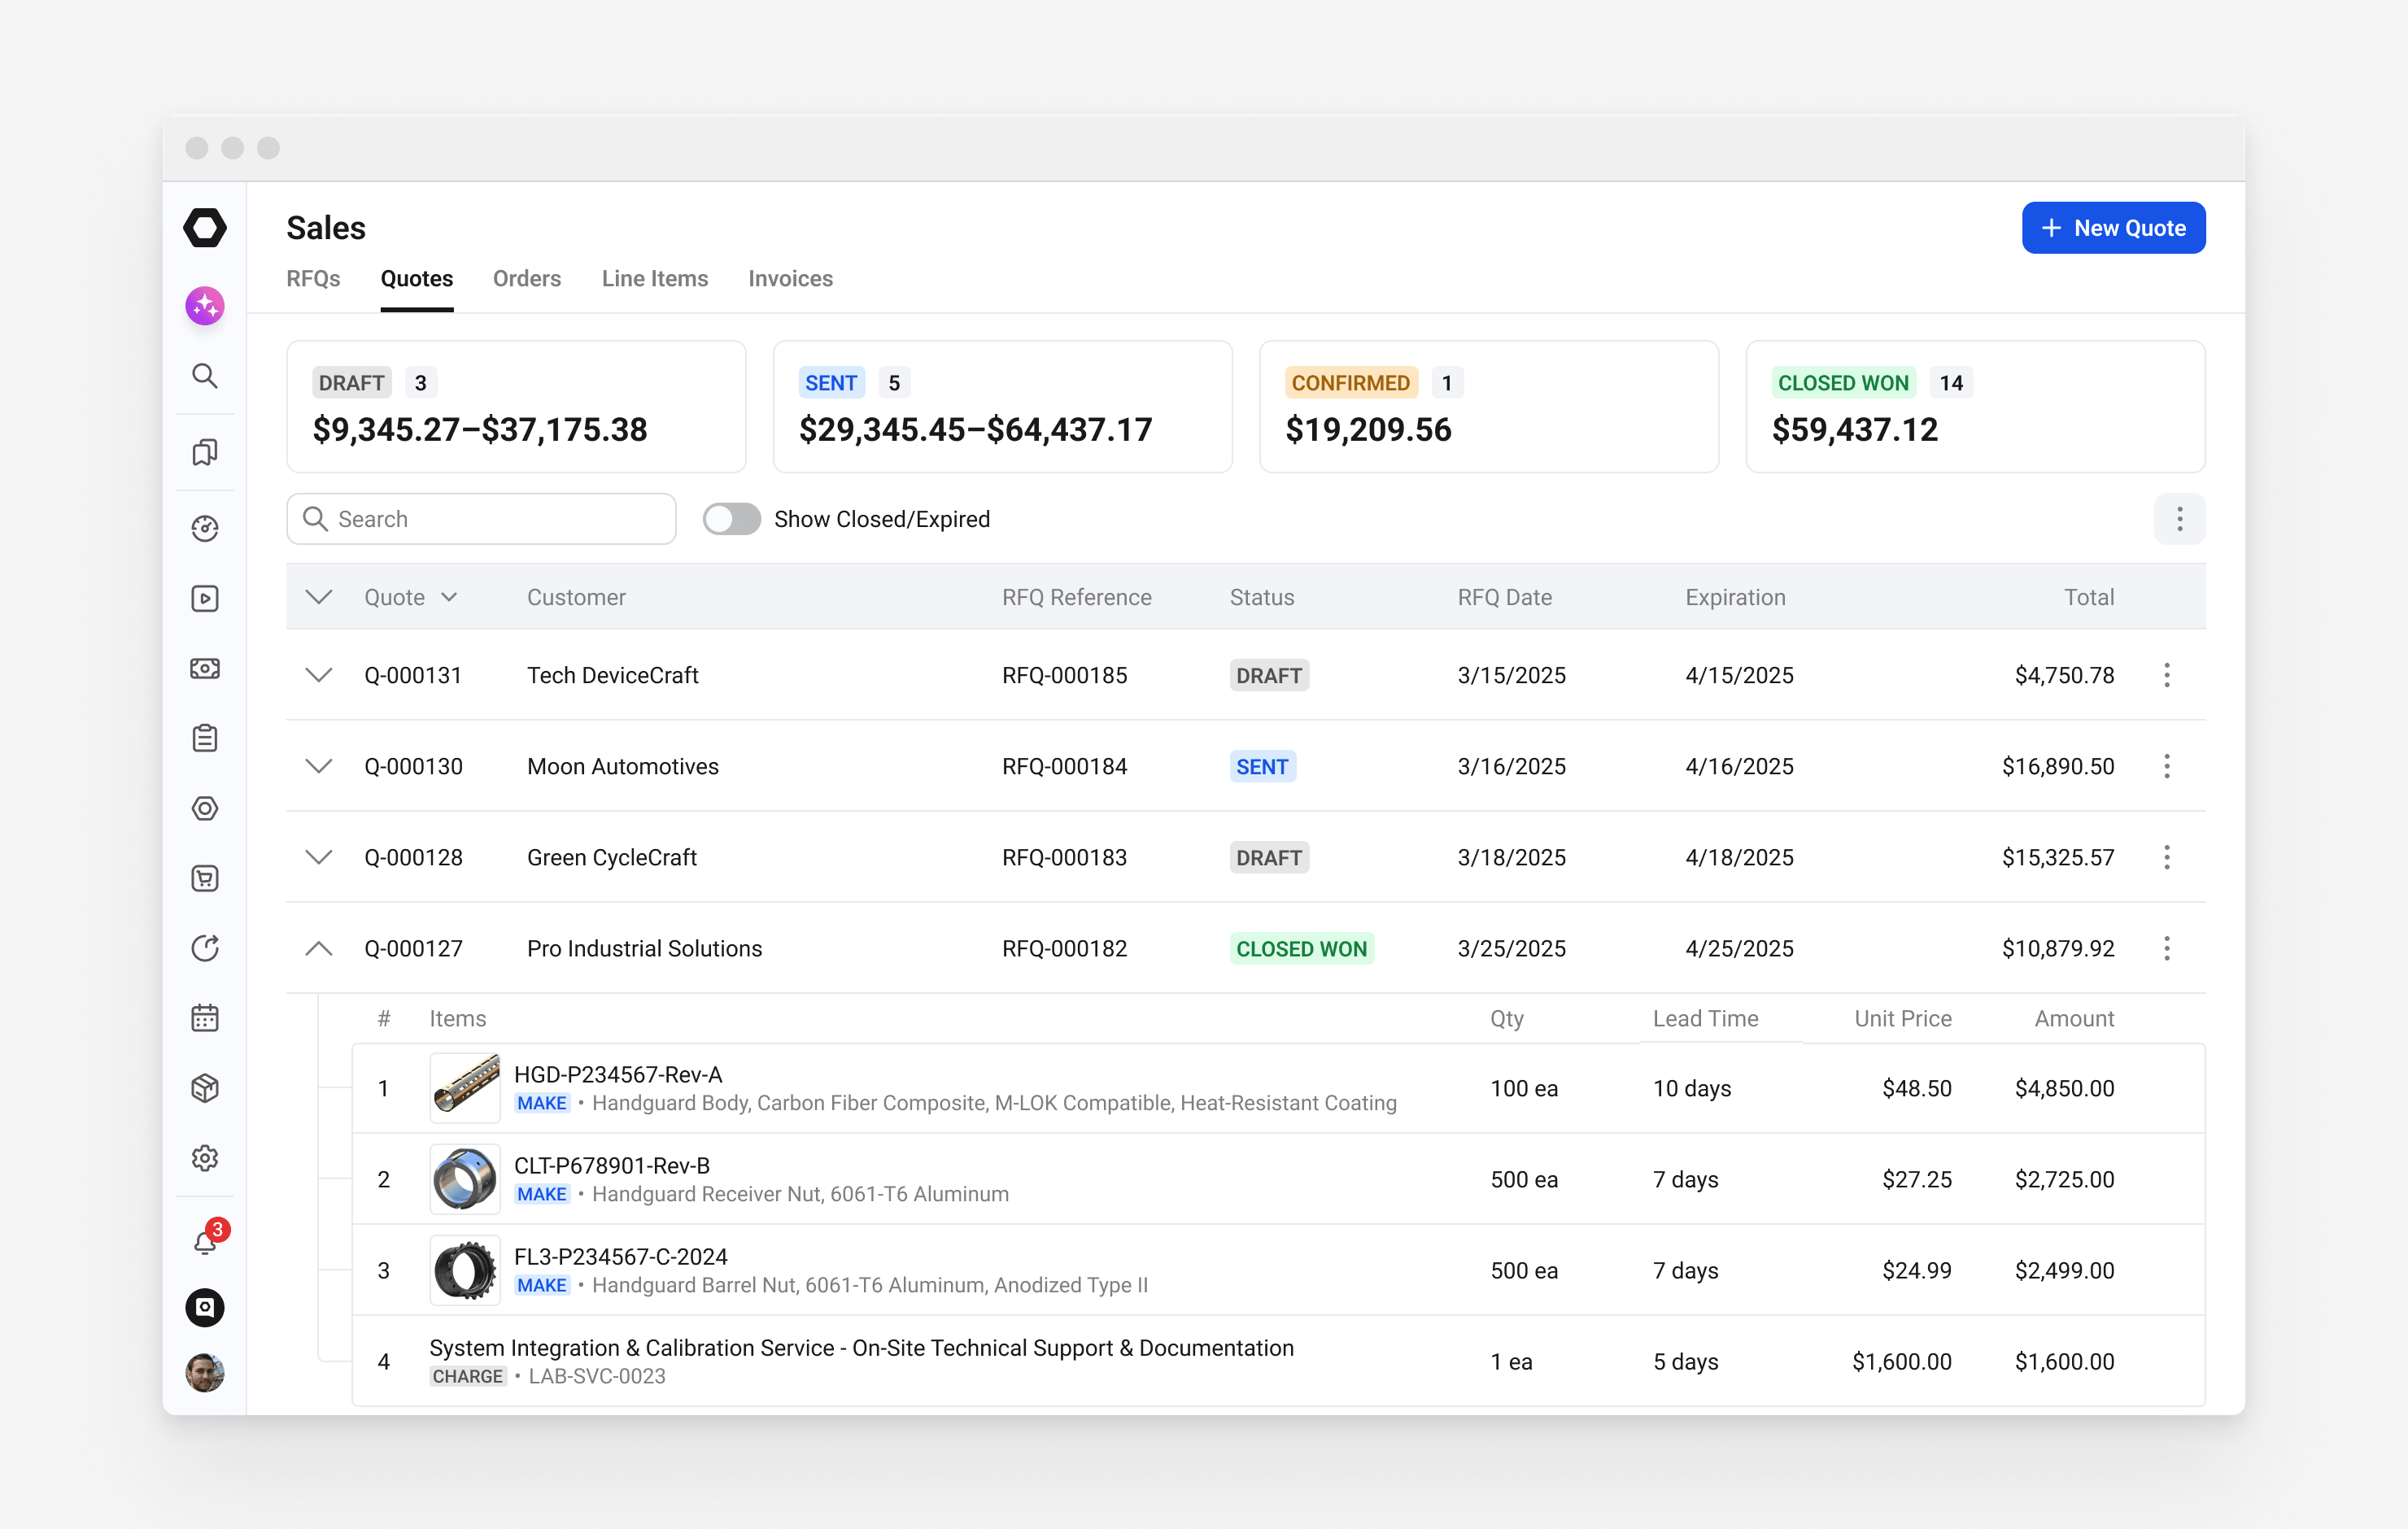Switch to the RFQs tab
2408x1529 pixels.
tap(313, 279)
